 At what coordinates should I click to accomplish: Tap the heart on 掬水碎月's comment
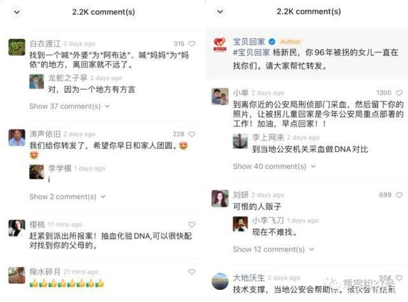click(x=192, y=272)
